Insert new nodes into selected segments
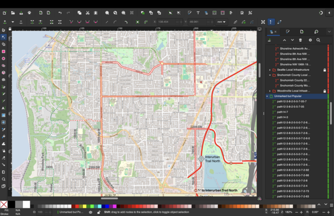 coord(4,22)
